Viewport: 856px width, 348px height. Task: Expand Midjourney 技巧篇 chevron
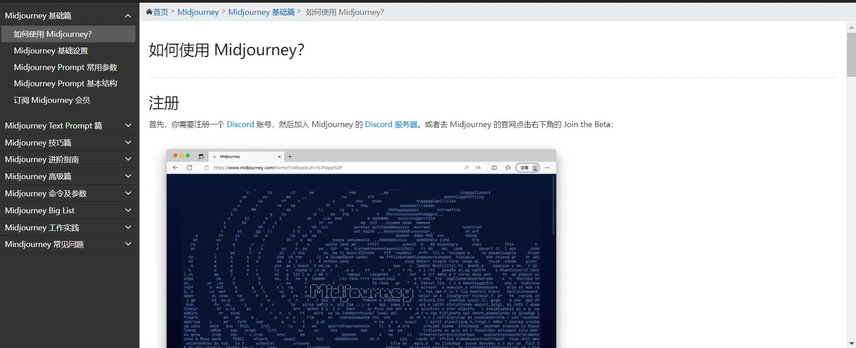pos(128,143)
